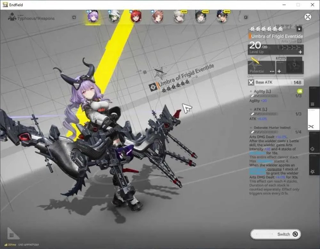Screen dimensions: 320x249
Task: Click the Agility [L] skill name
Action: tap(262, 91)
